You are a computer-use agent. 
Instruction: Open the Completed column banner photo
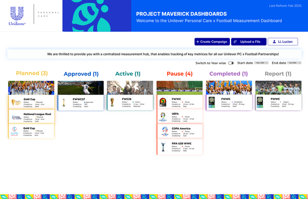(x=229, y=88)
